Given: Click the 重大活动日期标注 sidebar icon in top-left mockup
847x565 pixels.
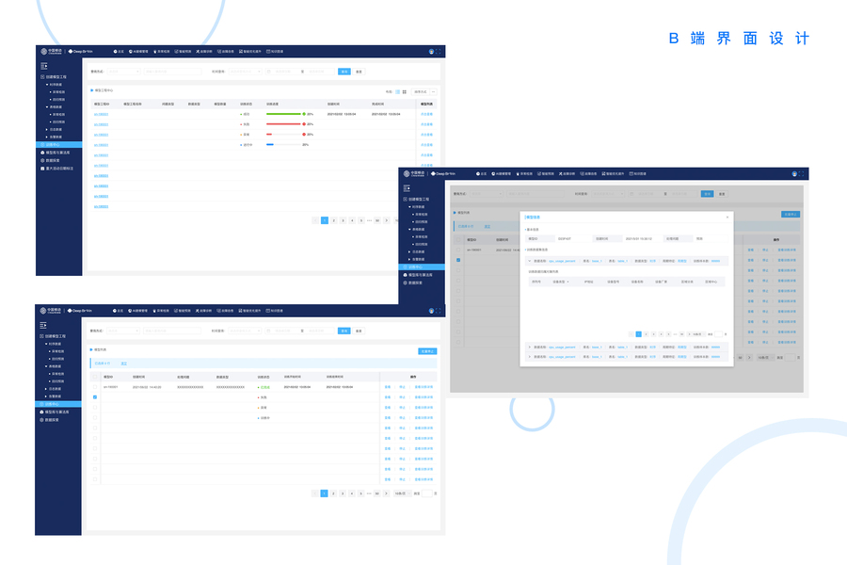Looking at the screenshot, I should click(42, 169).
